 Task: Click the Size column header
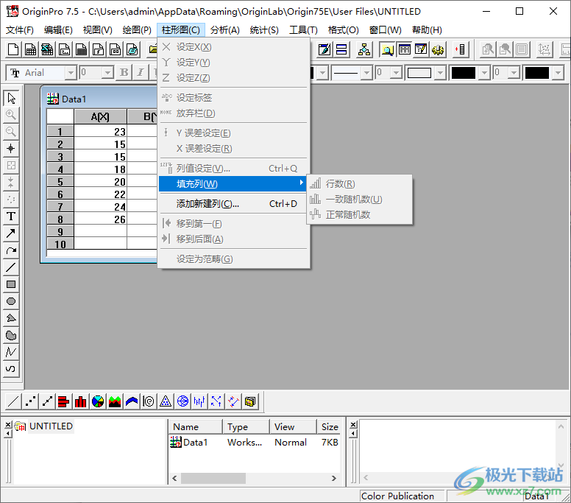329,426
